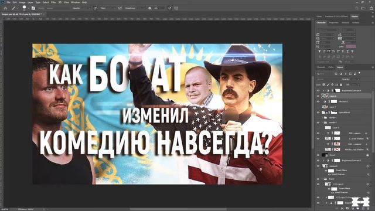375x211 pixels.
Task: Hide the Vibrance 1 layer
Action: (318, 101)
